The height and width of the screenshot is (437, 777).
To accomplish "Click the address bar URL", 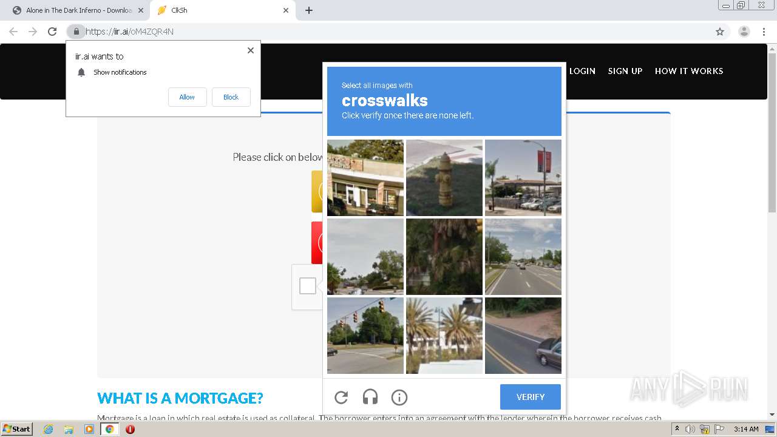I will [129, 32].
